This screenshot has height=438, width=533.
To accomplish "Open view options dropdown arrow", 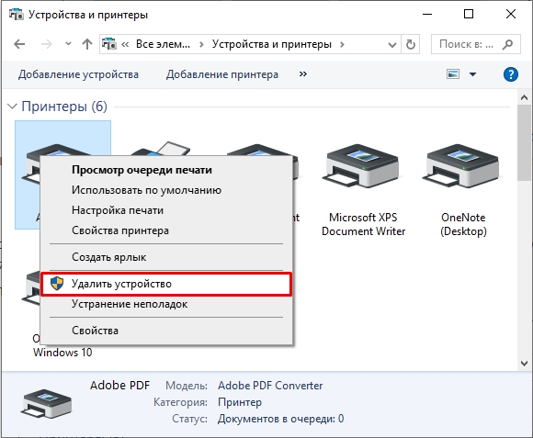I will (472, 74).
